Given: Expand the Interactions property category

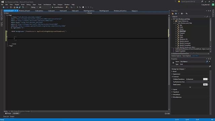Looking at the screenshot, I should pyautogui.click(x=172, y=95).
